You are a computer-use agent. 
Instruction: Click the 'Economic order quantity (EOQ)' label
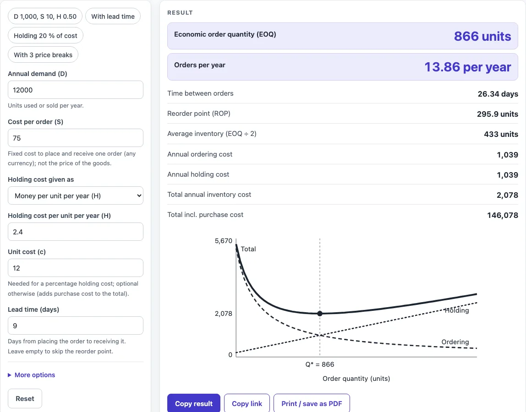click(x=225, y=34)
